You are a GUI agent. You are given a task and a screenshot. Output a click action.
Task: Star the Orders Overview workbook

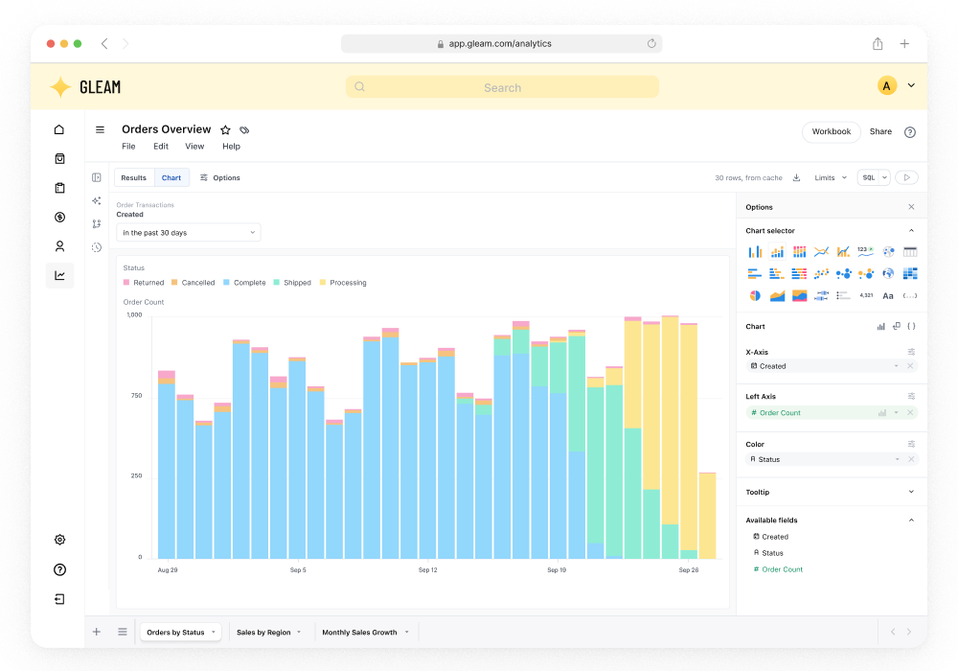[225, 129]
